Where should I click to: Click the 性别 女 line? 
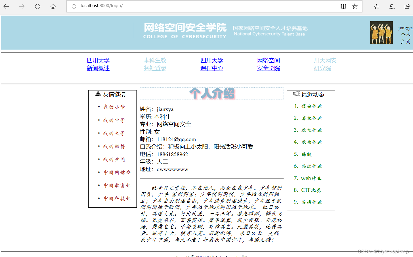click(150, 132)
